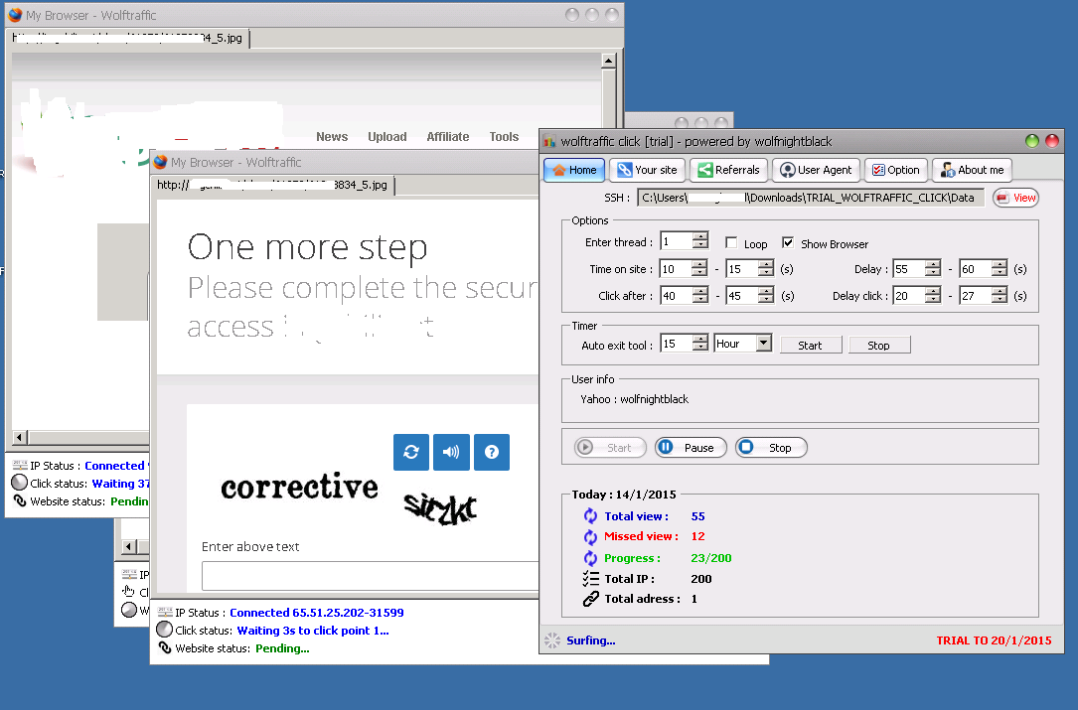The image size is (1078, 710).
Task: Switch to the User Agent tab
Action: click(x=816, y=170)
